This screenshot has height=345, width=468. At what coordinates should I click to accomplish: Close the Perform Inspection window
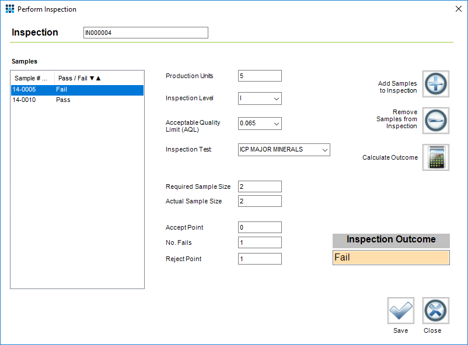[457, 9]
